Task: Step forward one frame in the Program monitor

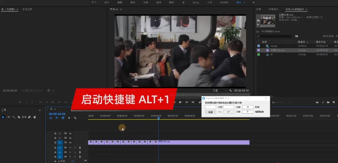Action: 187,102
